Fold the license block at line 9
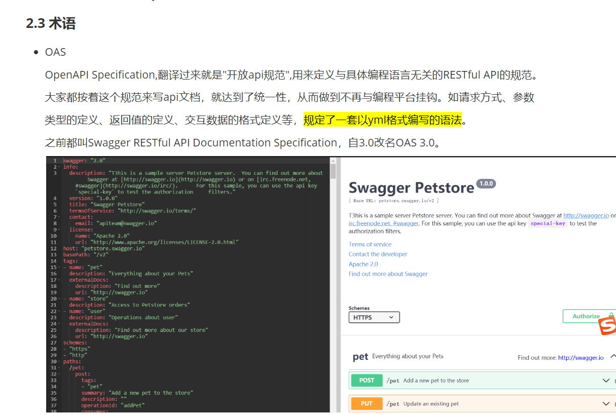 tap(60, 230)
